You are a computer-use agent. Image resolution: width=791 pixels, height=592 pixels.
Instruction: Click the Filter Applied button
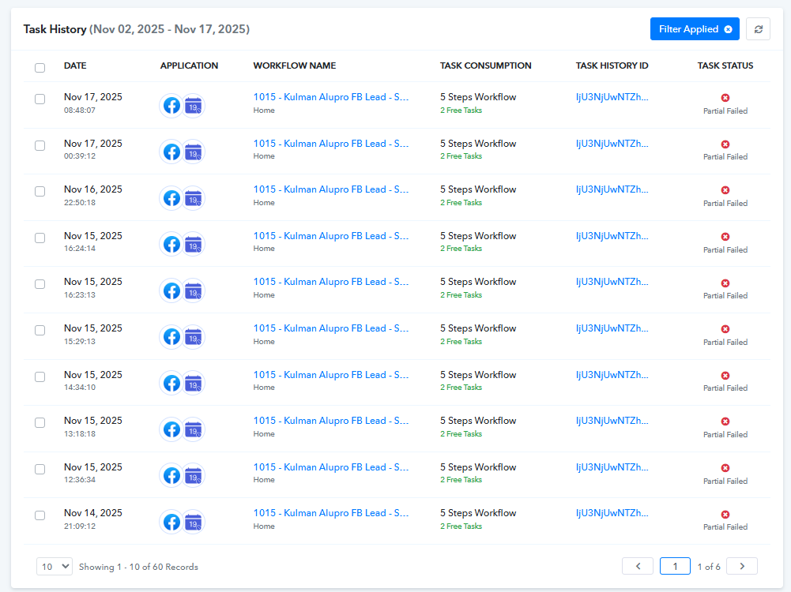pyautogui.click(x=687, y=29)
